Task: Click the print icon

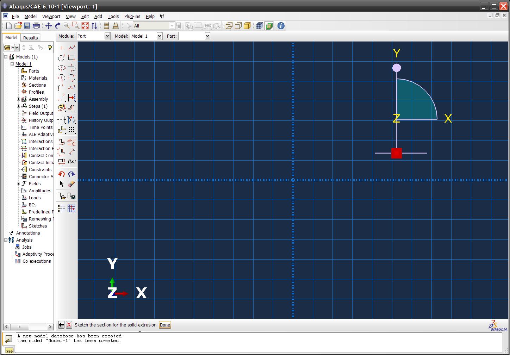Action: (36, 26)
